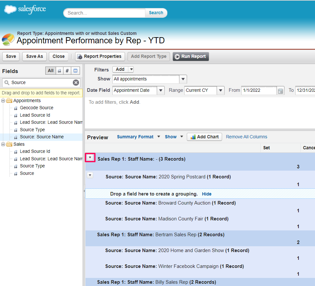Open Sales Rep 1 Staff Name grouping menu
The width and height of the screenshot is (315, 286).
[x=90, y=157]
